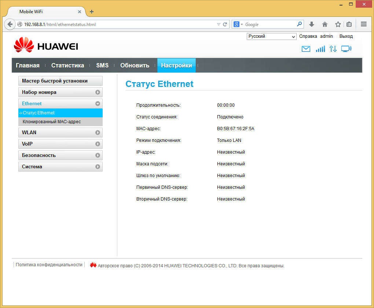Open the Статистика tab
The height and width of the screenshot is (308, 374).
(68, 65)
